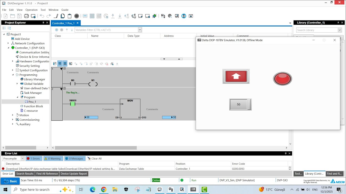The width and height of the screenshot is (346, 194).
Task: Collapse the Programming tree node
Action: pos(13,75)
